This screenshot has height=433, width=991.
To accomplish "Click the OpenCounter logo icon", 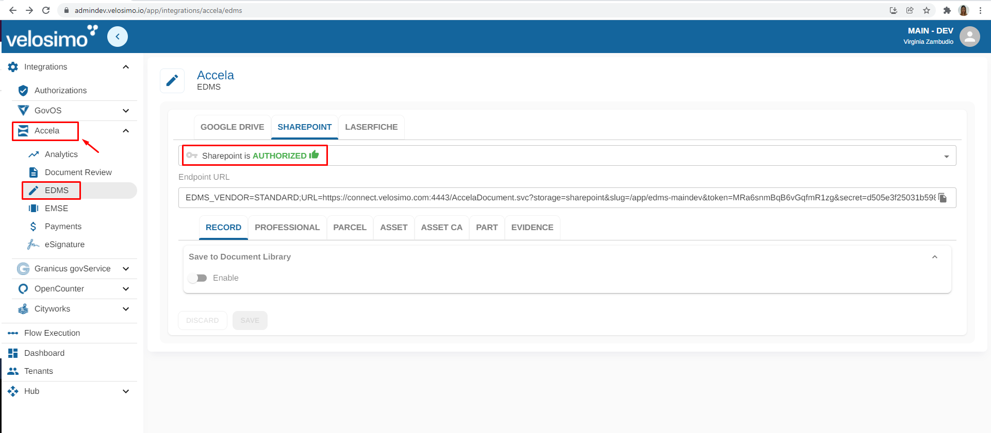I will click(x=23, y=289).
